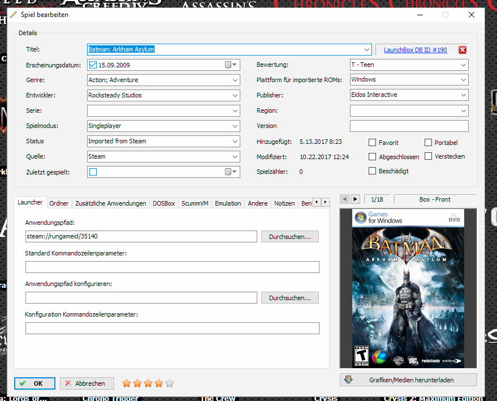Open the Spielmodus dropdown
Image resolution: width=497 pixels, height=401 pixels.
click(235, 126)
